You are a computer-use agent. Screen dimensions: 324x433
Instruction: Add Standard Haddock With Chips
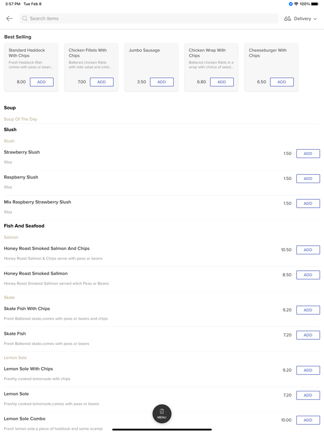pyautogui.click(x=42, y=82)
